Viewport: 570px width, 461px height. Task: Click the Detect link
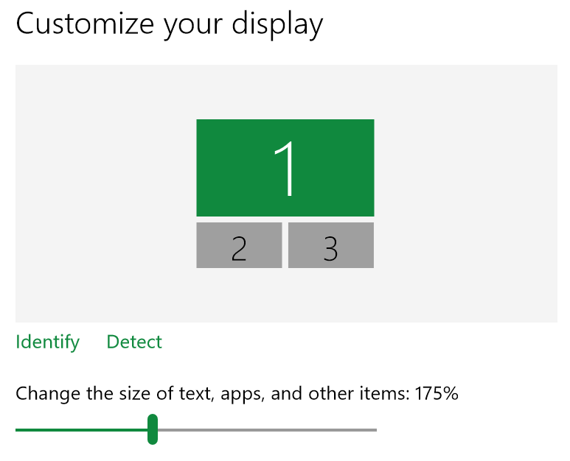pyautogui.click(x=134, y=342)
